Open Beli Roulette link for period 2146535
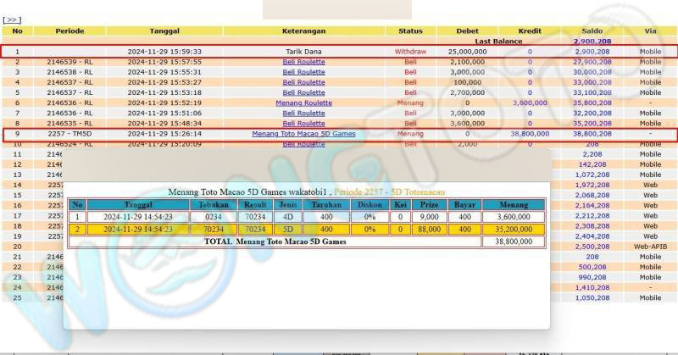 click(303, 123)
